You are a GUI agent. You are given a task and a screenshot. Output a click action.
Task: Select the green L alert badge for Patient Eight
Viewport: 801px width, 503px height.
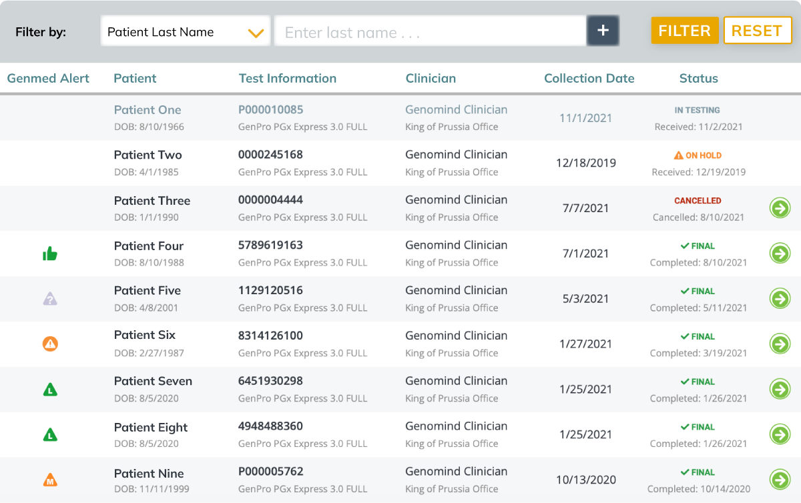[x=50, y=434]
